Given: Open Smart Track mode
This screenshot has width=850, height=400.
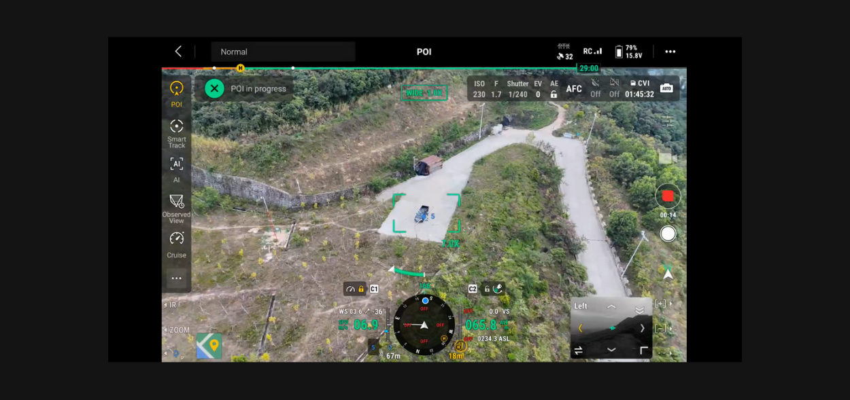Looking at the screenshot, I should click(x=177, y=130).
